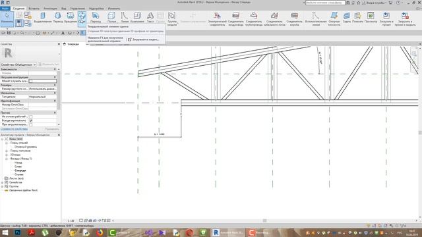Open the Файл menu tab
This screenshot has width=422, height=237.
tap(5, 9)
